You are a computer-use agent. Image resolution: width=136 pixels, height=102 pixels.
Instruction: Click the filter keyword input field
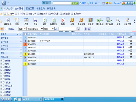(x=67, y=29)
